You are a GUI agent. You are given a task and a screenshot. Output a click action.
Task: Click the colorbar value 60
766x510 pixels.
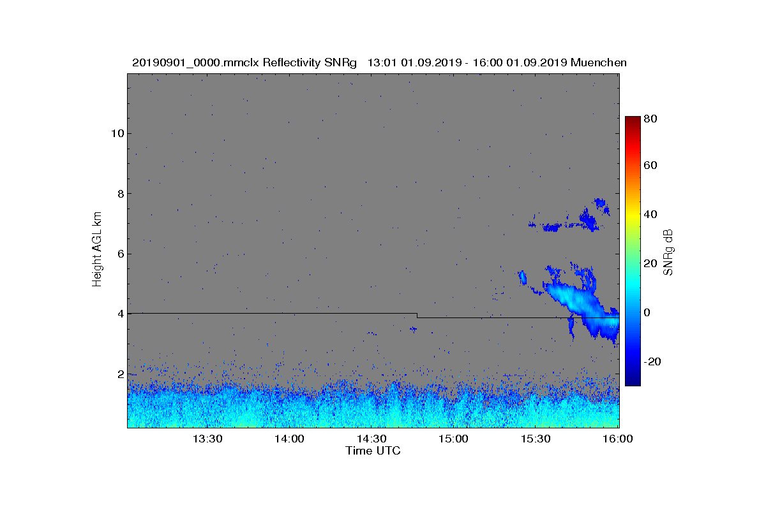pos(651,166)
